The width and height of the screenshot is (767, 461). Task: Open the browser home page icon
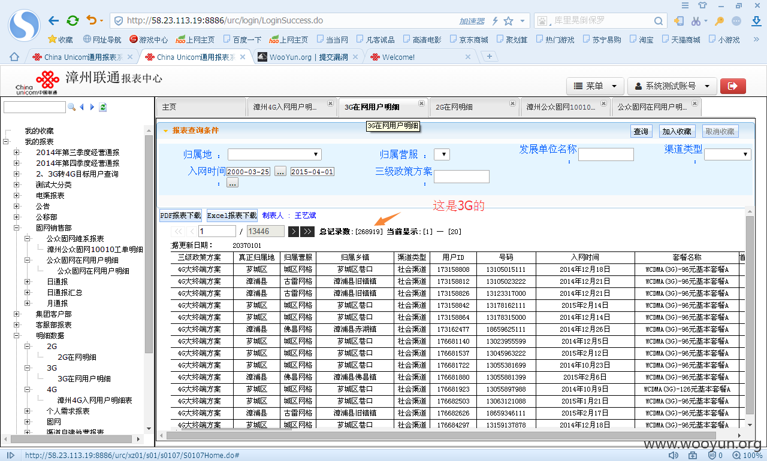click(x=14, y=57)
